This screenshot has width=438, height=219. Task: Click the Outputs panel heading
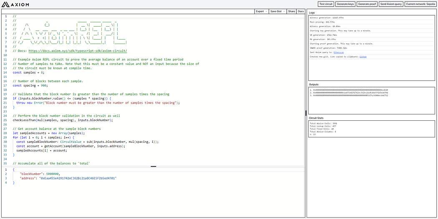click(314, 84)
